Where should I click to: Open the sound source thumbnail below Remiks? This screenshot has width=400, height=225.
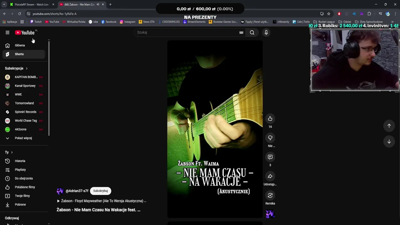(270, 214)
